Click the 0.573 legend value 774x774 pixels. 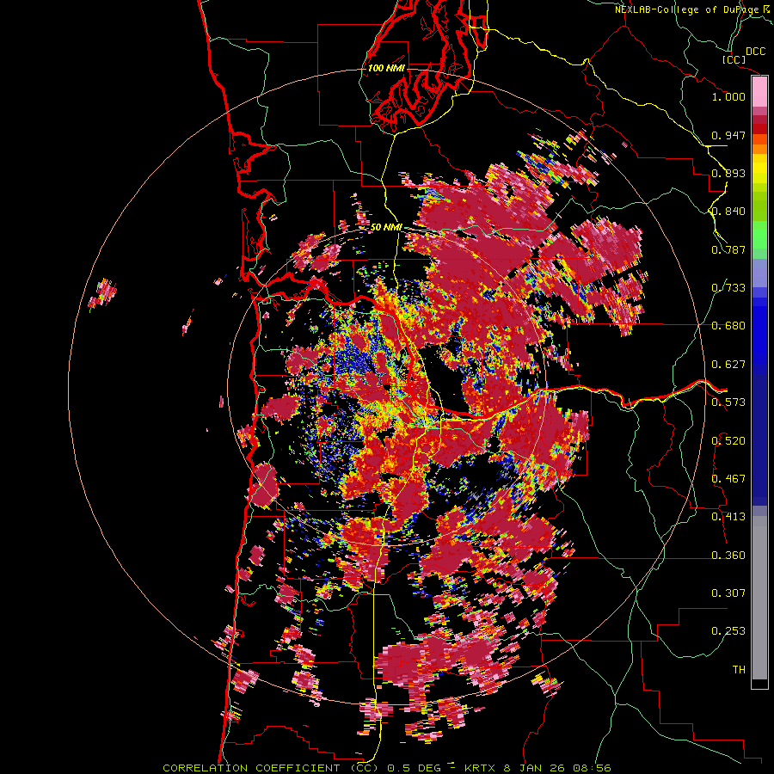tap(728, 402)
